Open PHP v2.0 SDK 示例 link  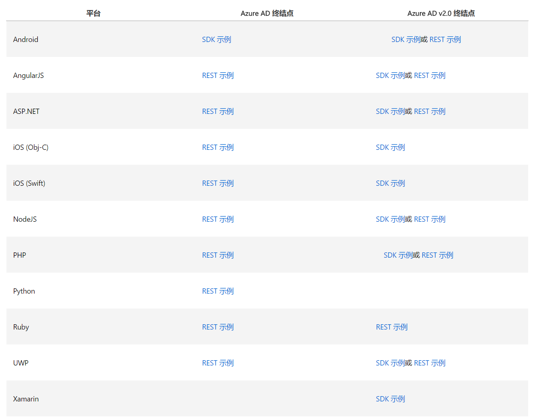tap(398, 255)
